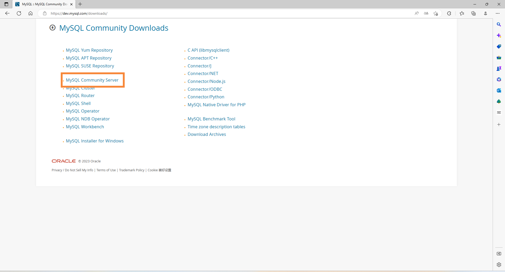Viewport: 505px width, 272px height.
Task: Open MySQL Benchmark Tool link
Action: 211,119
